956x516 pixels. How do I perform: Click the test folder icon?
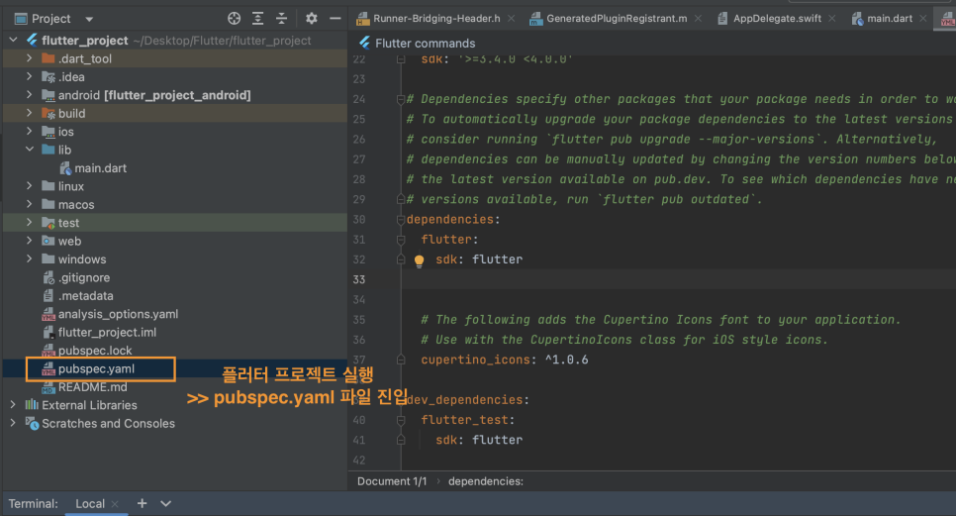tap(48, 223)
